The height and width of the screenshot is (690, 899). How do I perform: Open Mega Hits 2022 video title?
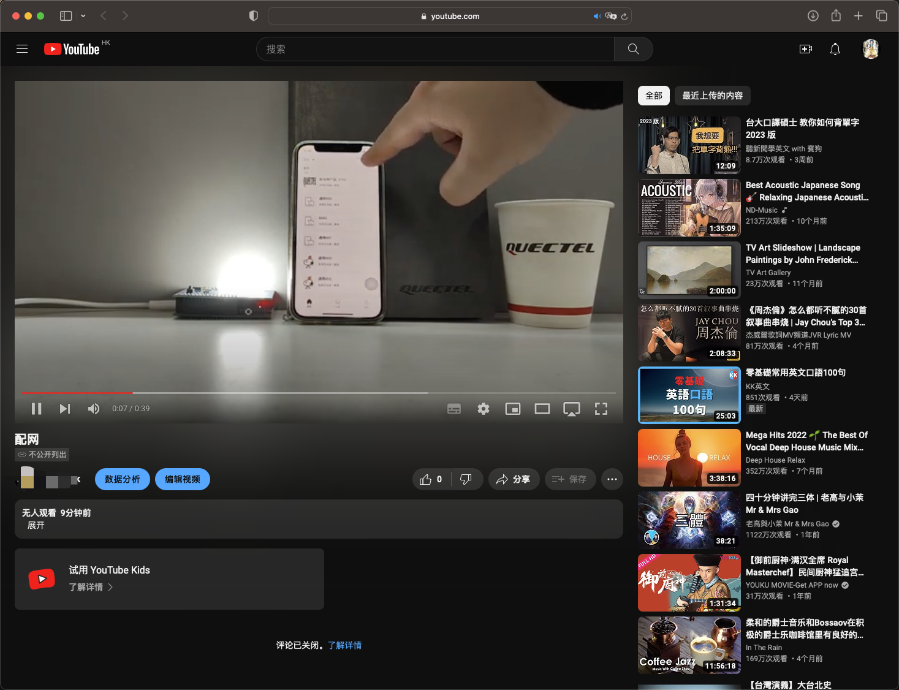(806, 441)
